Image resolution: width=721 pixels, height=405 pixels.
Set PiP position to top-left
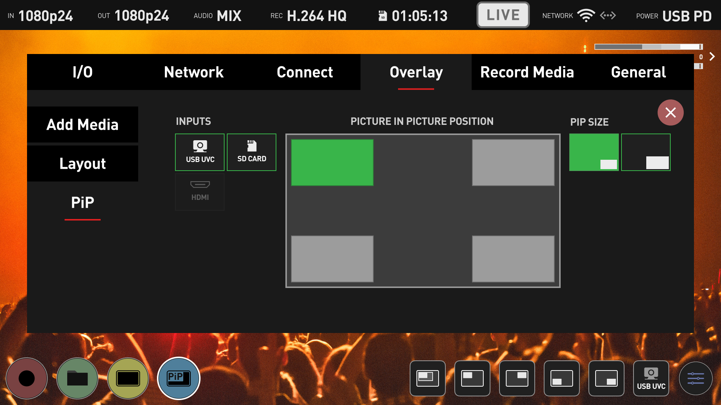[x=332, y=162]
